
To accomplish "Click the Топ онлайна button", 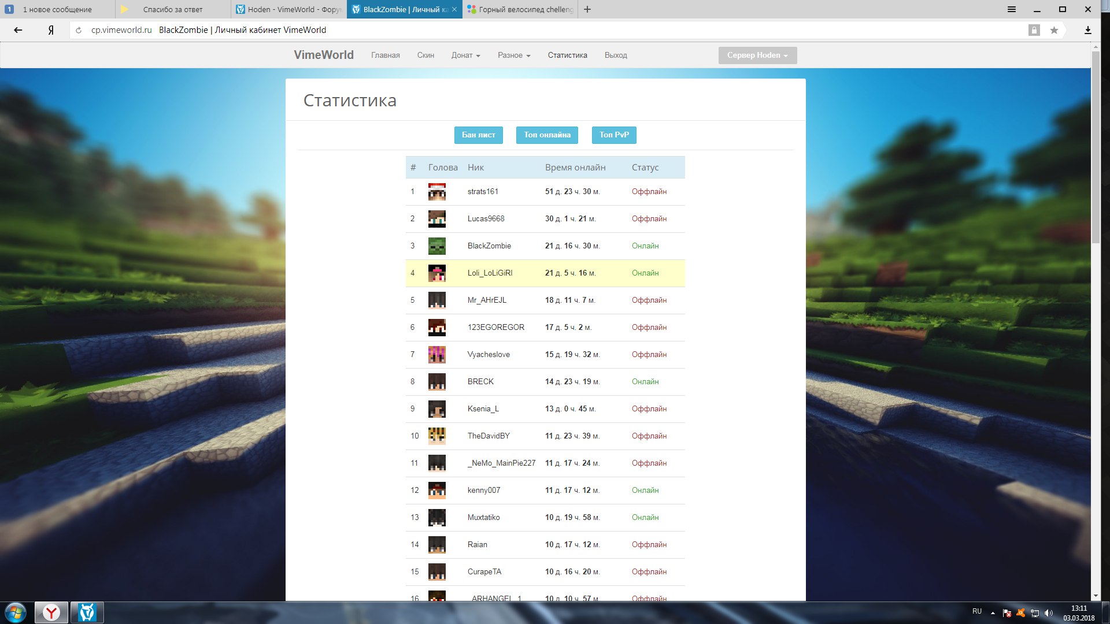I will [x=547, y=135].
